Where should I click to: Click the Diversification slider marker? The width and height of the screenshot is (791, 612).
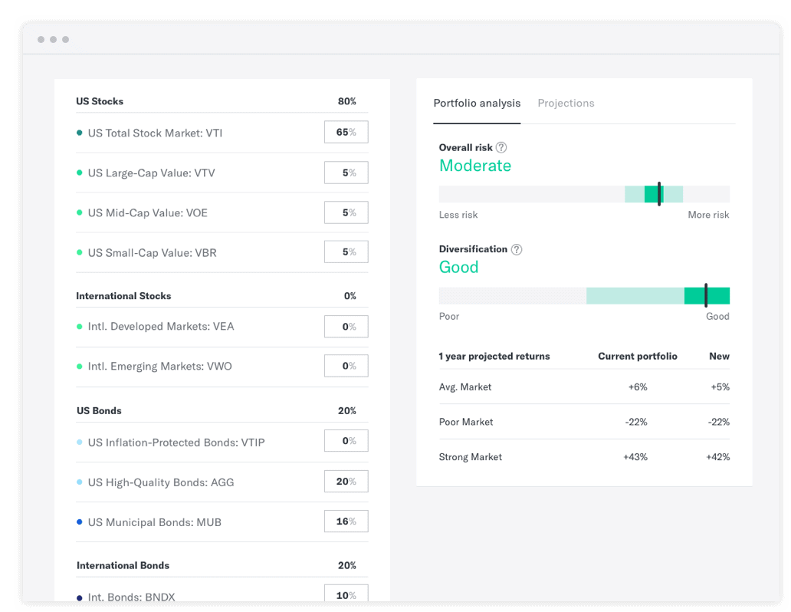click(x=706, y=295)
